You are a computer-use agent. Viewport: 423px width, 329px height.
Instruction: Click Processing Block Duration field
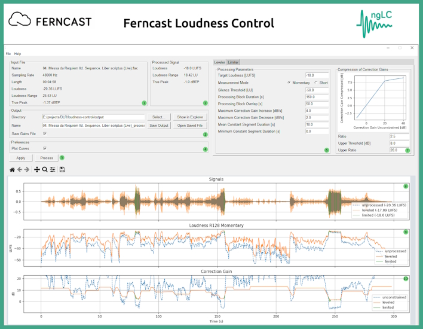317,97
